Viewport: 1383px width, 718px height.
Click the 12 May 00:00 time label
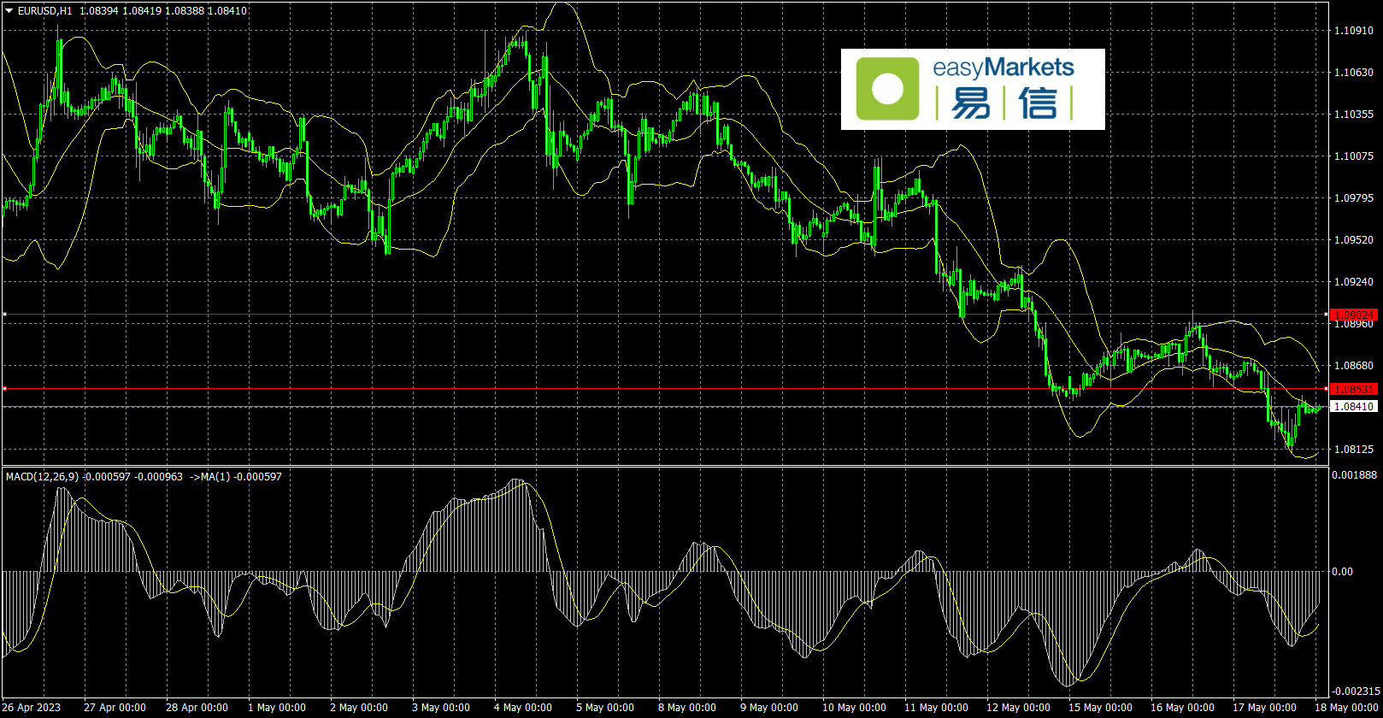(x=1018, y=708)
